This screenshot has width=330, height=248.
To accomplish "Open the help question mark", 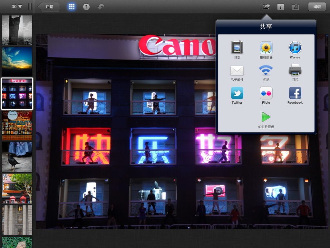I will click(x=86, y=7).
